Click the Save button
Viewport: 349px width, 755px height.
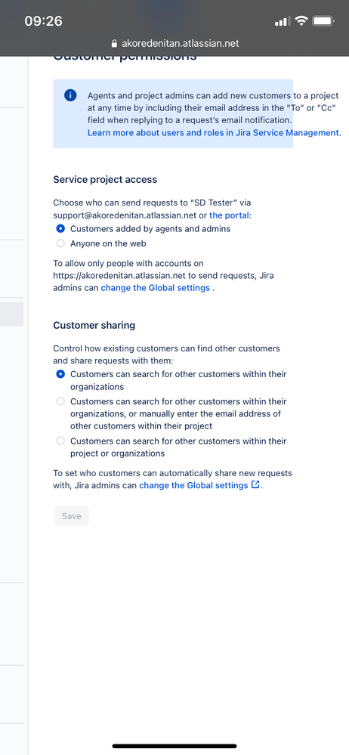[x=71, y=516]
